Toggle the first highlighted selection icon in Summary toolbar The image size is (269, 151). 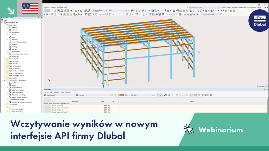coord(158,95)
